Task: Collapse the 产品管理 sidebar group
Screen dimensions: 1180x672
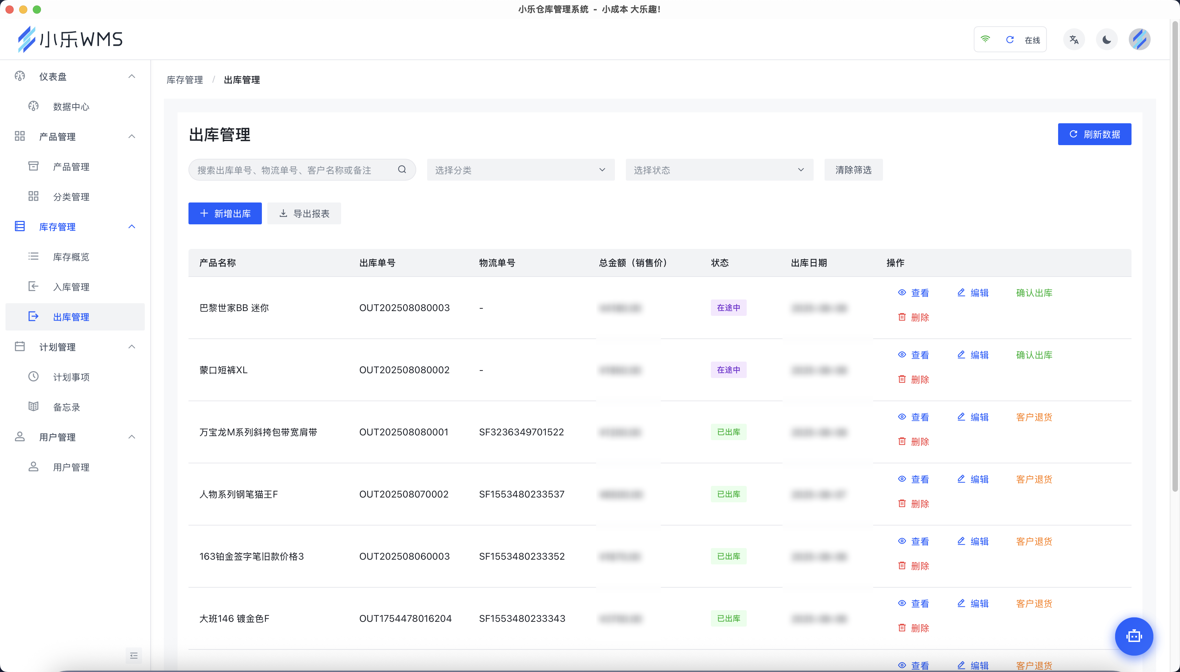Action: [131, 137]
